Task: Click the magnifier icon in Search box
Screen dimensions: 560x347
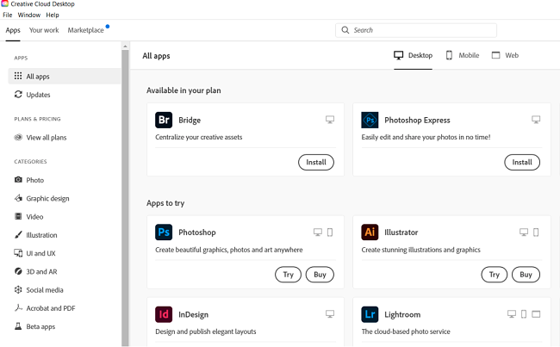Action: [345, 30]
